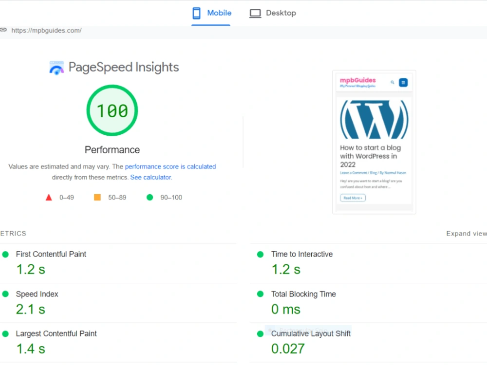The width and height of the screenshot is (487, 365).
Task: Click the green circle 90–100 legend icon
Action: point(150,198)
